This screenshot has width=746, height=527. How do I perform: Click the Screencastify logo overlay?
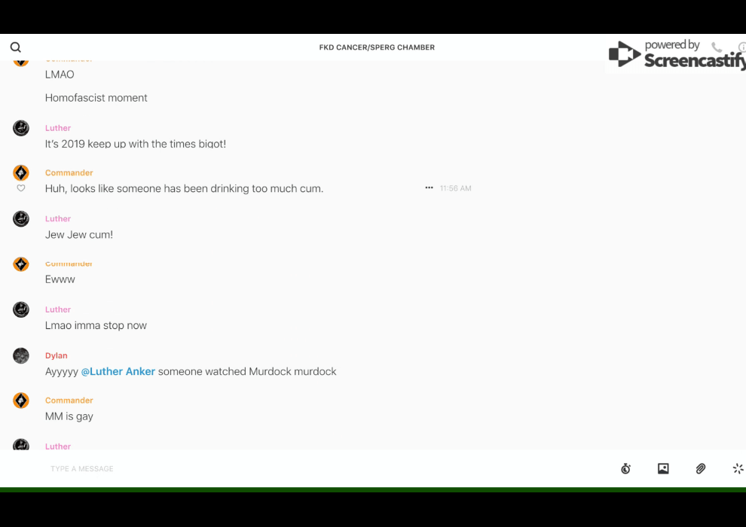(x=674, y=56)
